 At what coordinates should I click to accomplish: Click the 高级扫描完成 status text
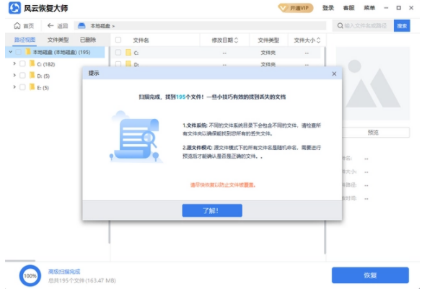click(x=64, y=272)
